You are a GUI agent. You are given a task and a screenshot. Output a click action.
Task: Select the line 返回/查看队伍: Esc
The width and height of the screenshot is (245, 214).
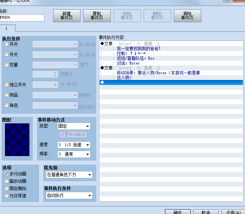tap(171, 58)
